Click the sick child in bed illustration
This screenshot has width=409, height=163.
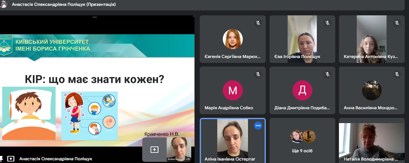coord(29,113)
